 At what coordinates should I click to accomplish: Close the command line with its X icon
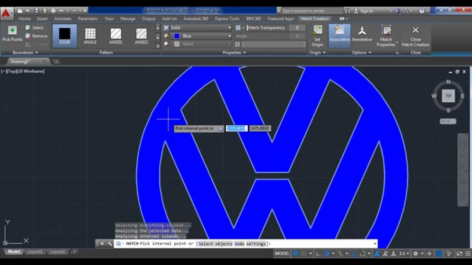pyautogui.click(x=102, y=243)
